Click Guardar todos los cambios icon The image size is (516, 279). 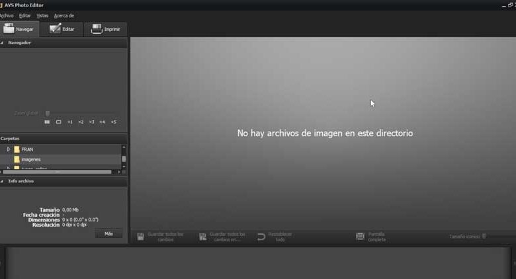[x=140, y=237]
